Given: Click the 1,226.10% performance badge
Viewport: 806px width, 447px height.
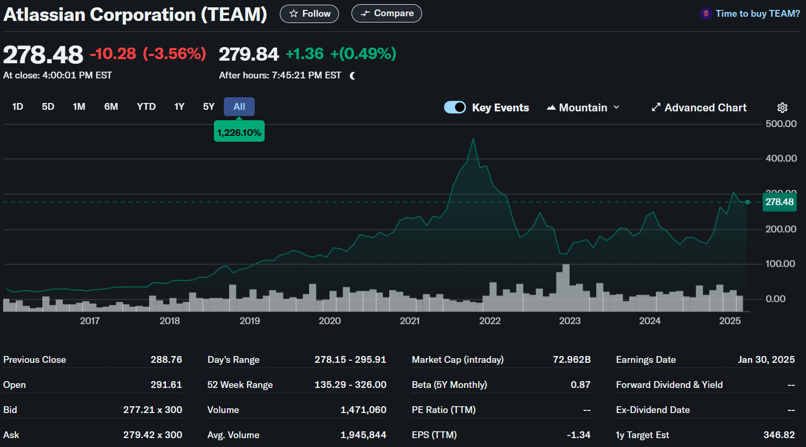Looking at the screenshot, I should [x=239, y=133].
